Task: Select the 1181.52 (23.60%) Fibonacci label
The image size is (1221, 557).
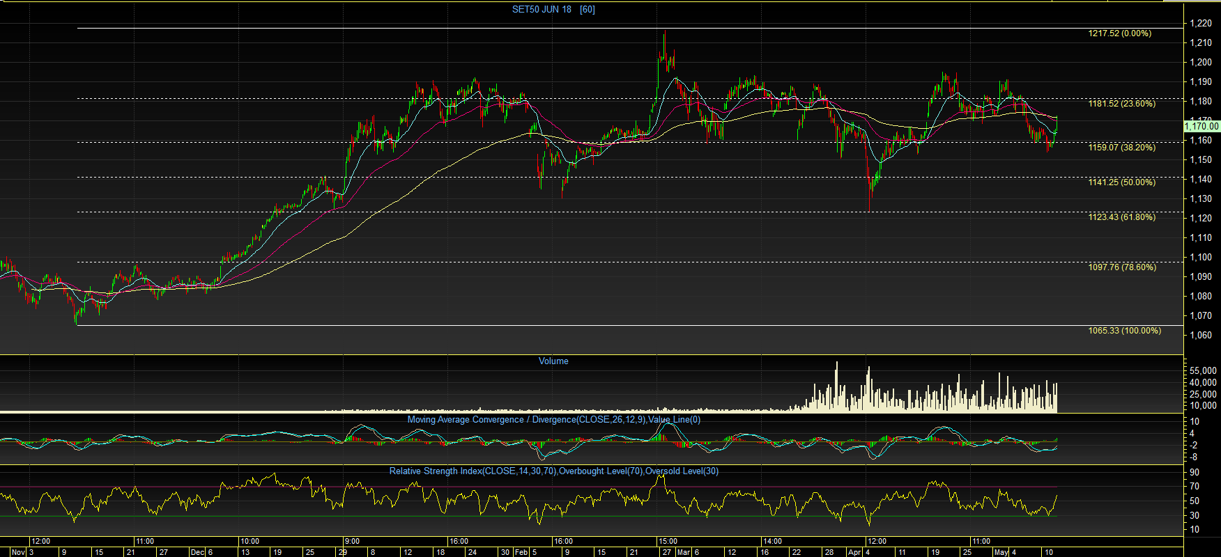Action: coord(1121,104)
